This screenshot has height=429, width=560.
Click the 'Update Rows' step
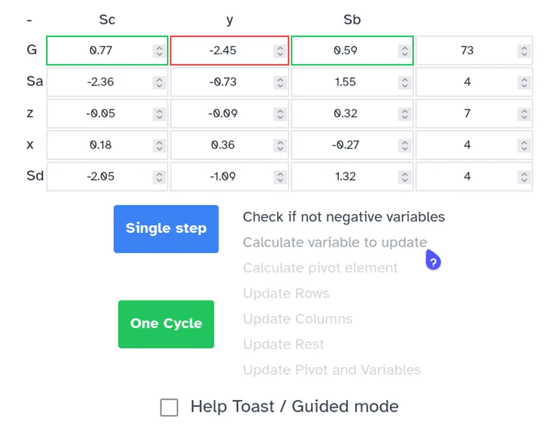click(x=286, y=293)
